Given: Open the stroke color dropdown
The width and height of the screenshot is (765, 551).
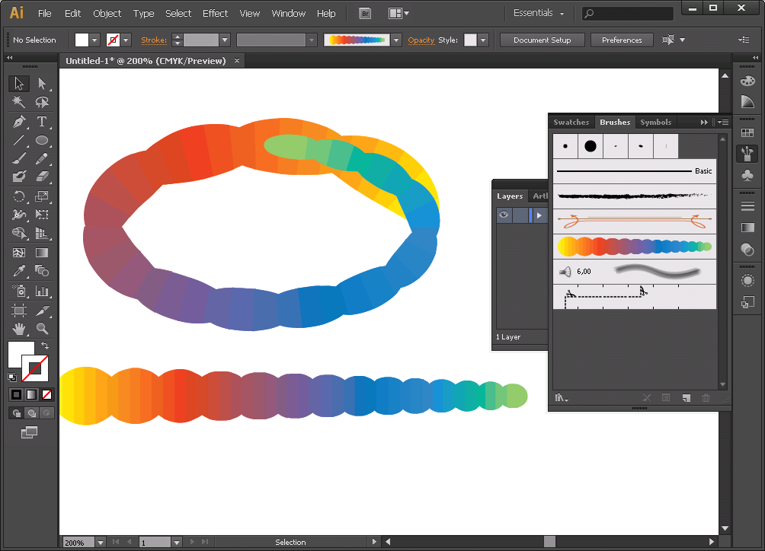Looking at the screenshot, I should pos(126,40).
